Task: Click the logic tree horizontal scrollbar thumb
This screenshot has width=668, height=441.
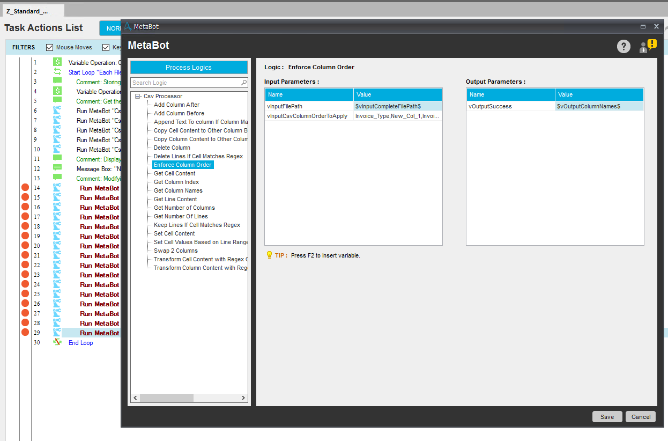Action: pyautogui.click(x=166, y=398)
